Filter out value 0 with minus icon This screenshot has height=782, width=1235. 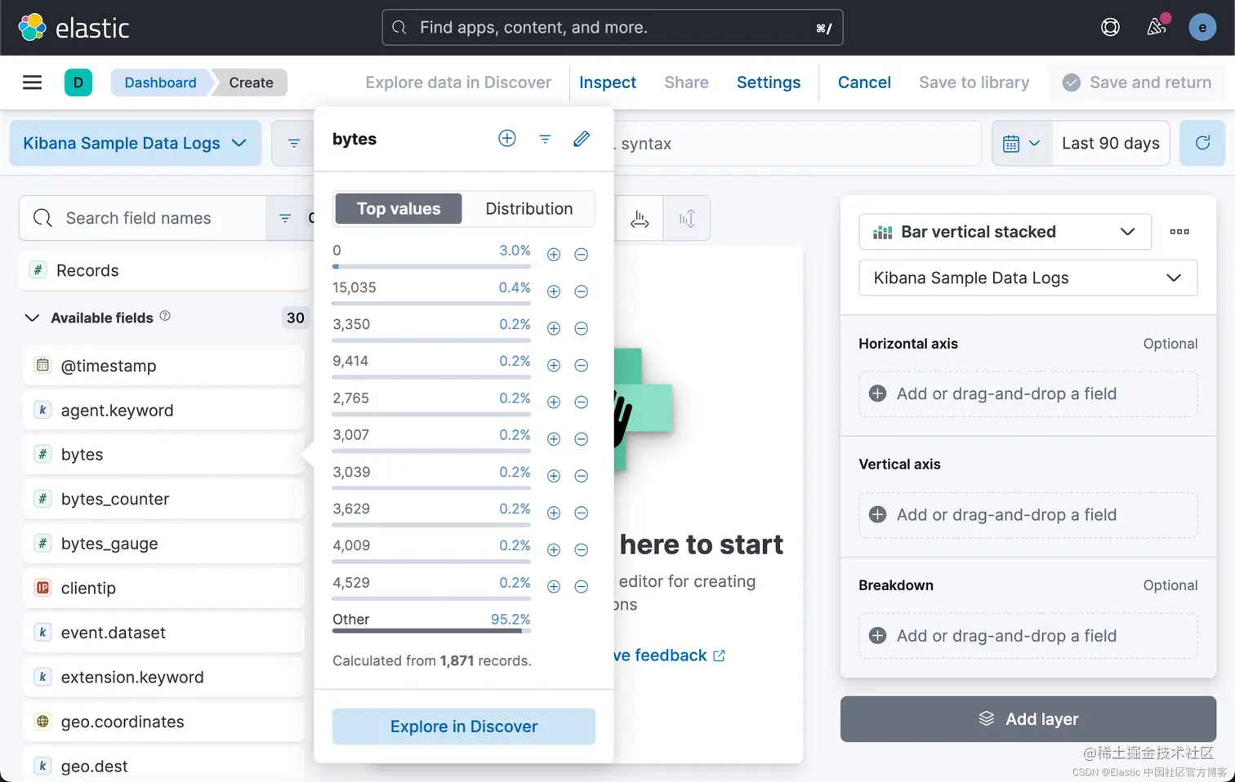point(582,255)
